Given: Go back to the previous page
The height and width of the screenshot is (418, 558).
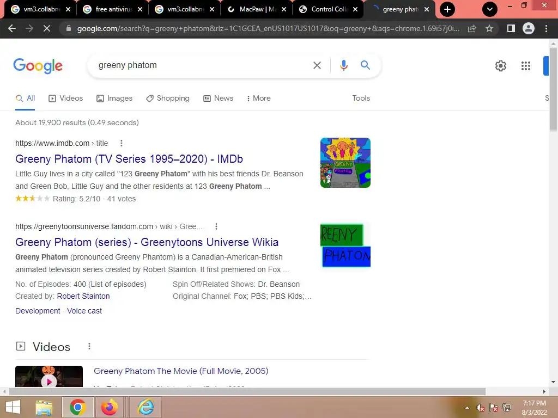Looking at the screenshot, I should click(12, 28).
